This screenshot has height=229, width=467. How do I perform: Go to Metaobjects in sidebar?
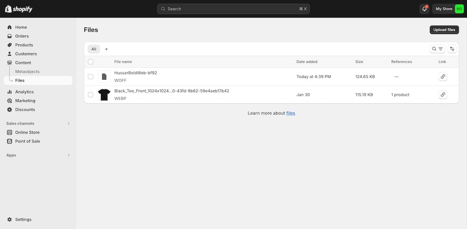coord(27,72)
